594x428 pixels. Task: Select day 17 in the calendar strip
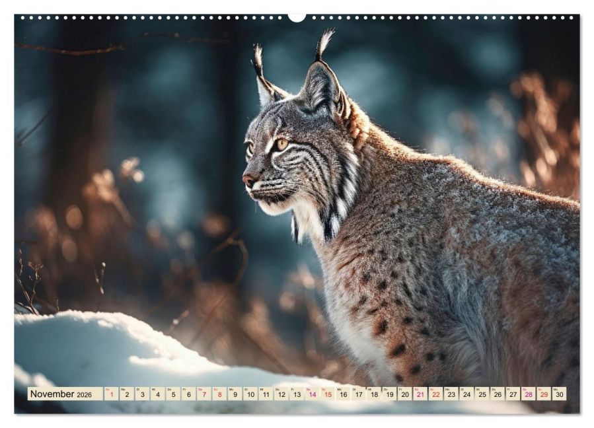click(359, 394)
